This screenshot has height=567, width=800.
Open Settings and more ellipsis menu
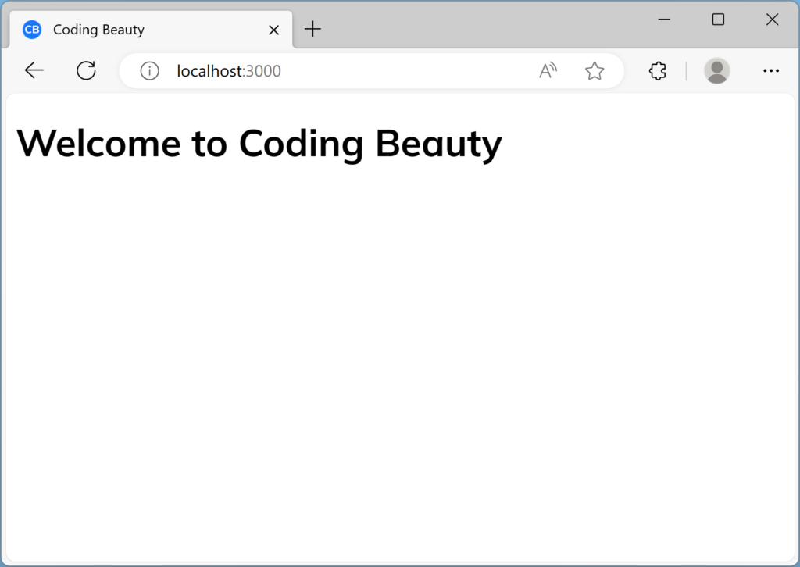click(771, 71)
